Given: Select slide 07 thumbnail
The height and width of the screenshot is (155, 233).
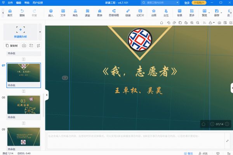Looking at the screenshot, I should pyautogui.click(x=24, y=73).
